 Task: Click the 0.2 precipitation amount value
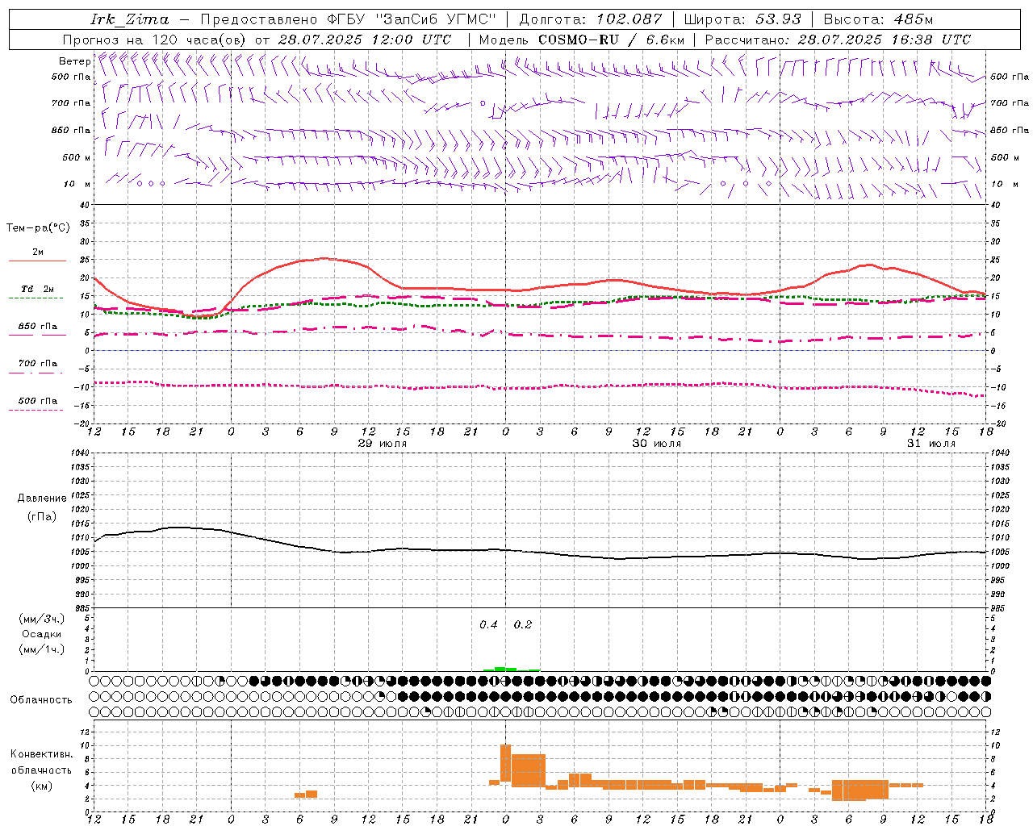click(x=523, y=625)
